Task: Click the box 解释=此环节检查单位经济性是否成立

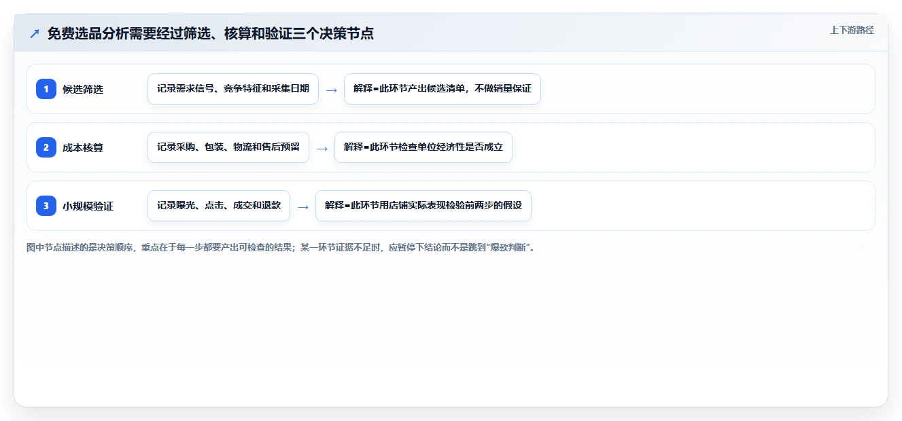Action: [423, 147]
